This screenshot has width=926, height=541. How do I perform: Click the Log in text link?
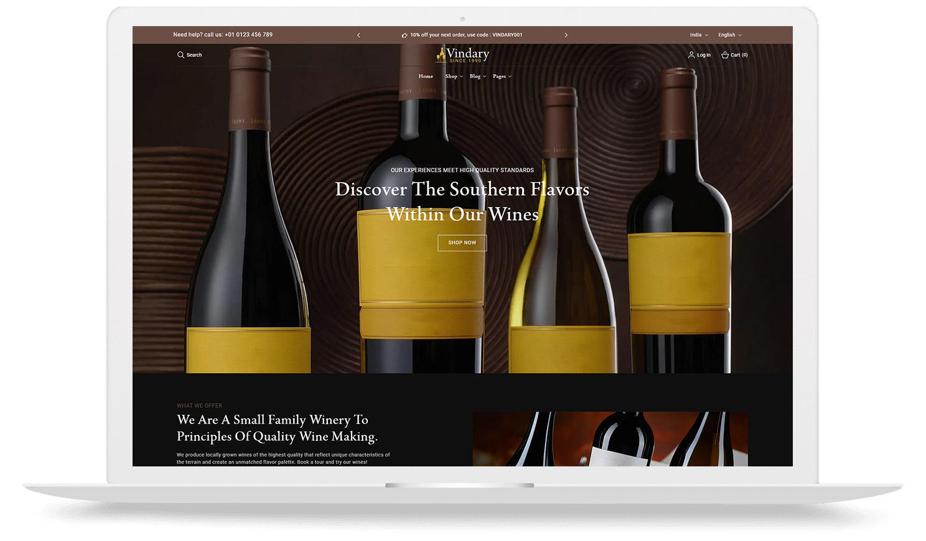[x=704, y=55]
